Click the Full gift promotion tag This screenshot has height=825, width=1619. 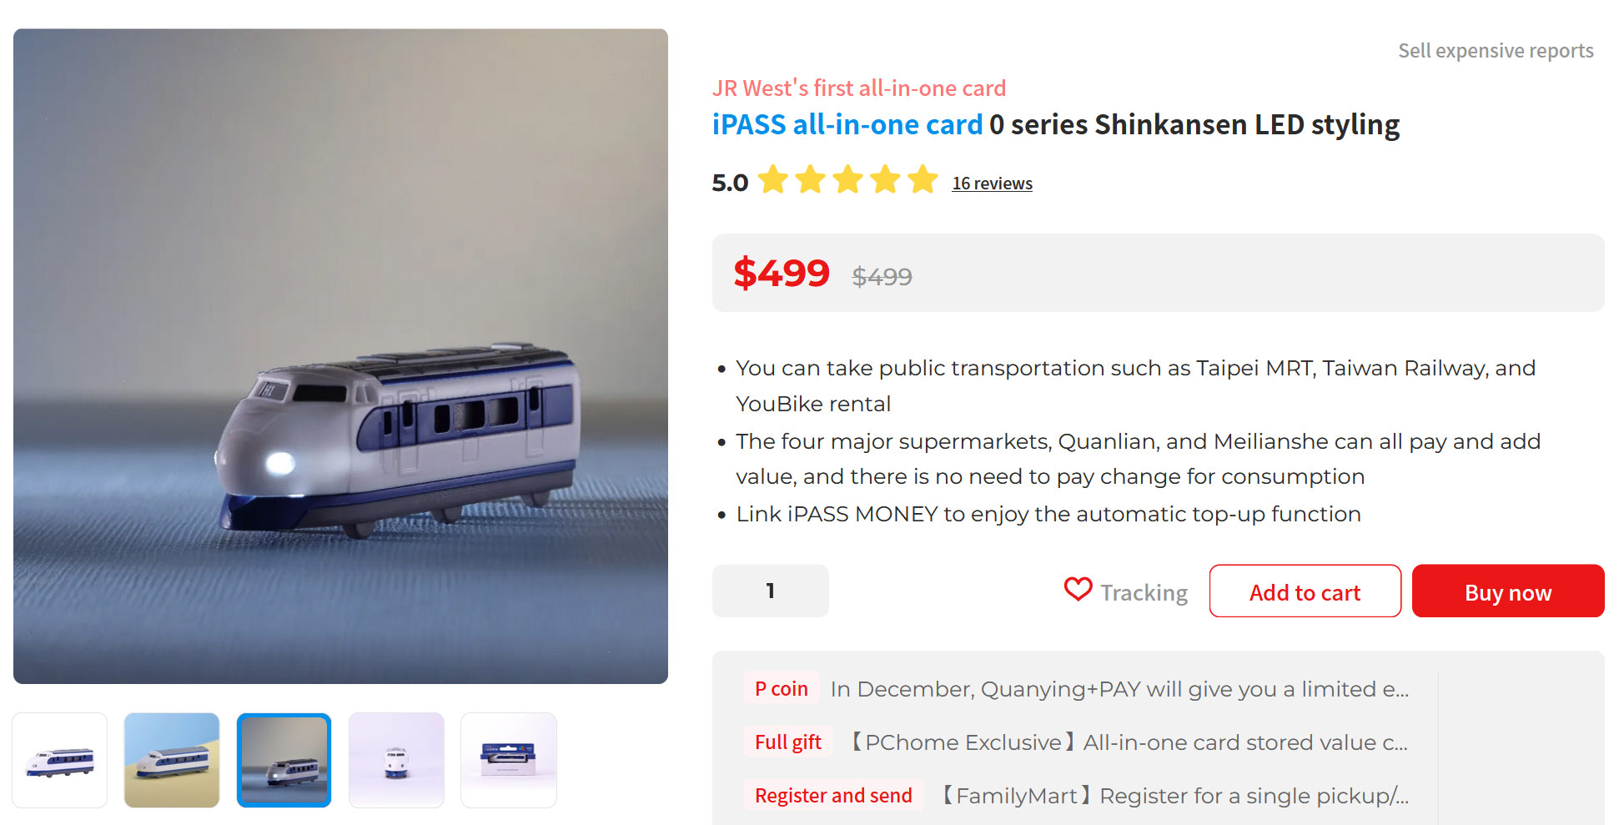tap(787, 742)
